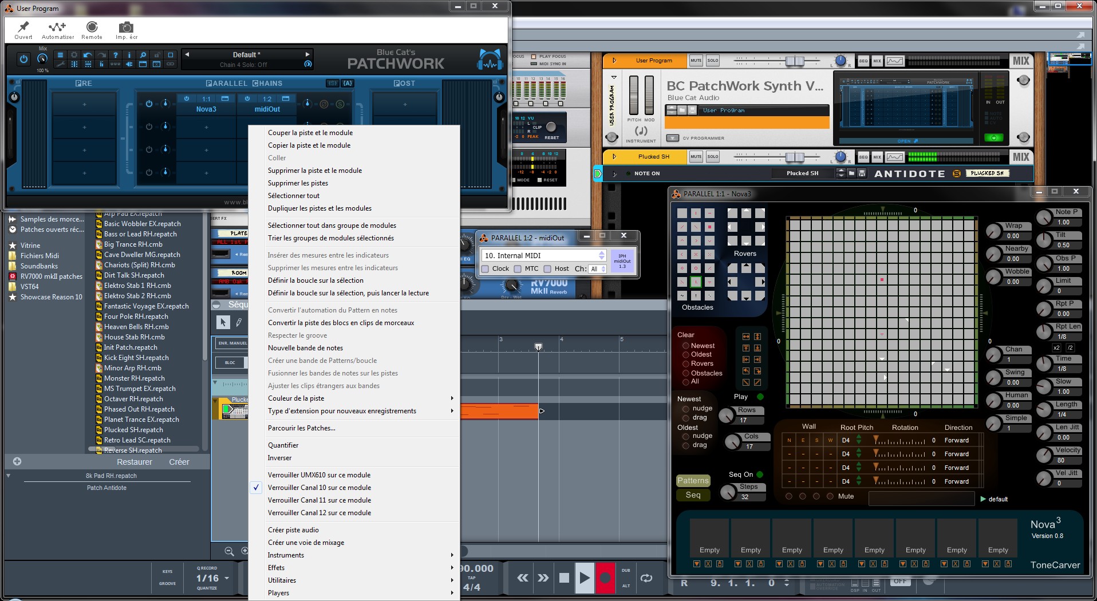Image resolution: width=1097 pixels, height=601 pixels.
Task: Open the '10. Internal MIDI' dropdown
Action: (544, 255)
